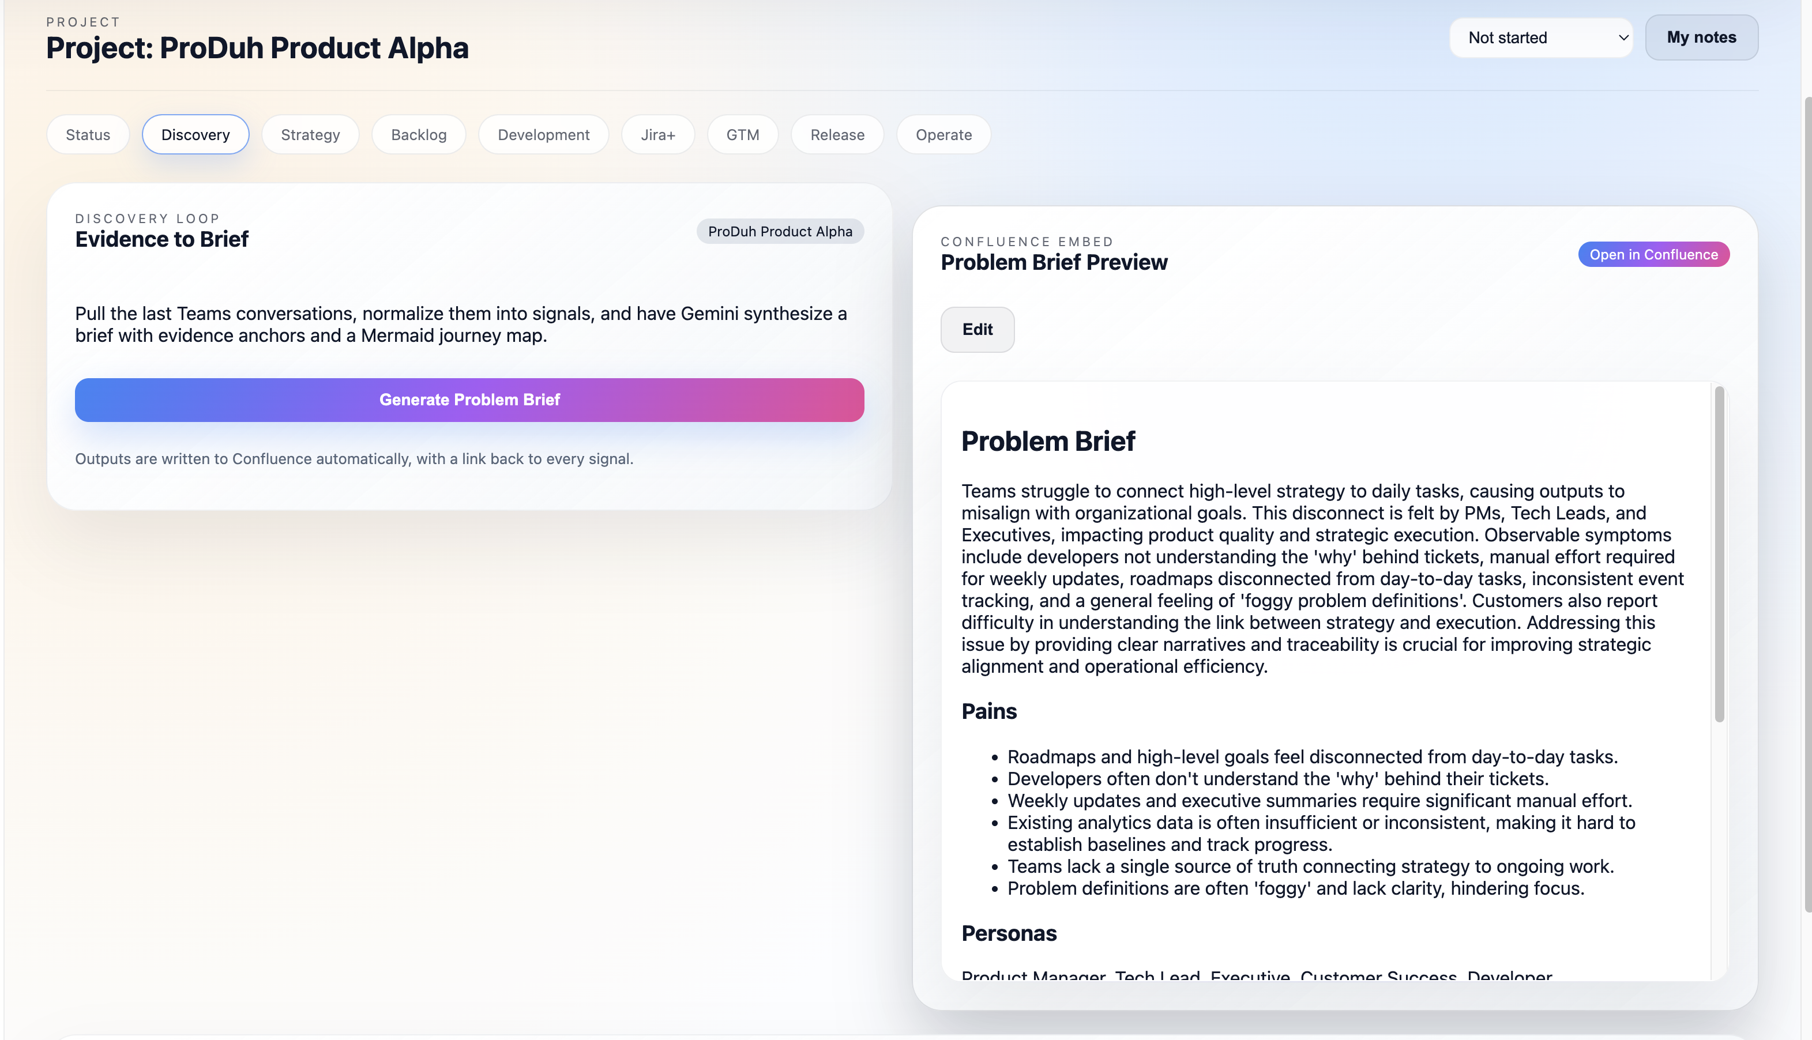
Task: Switch to the GTM tab
Action: tap(742, 134)
